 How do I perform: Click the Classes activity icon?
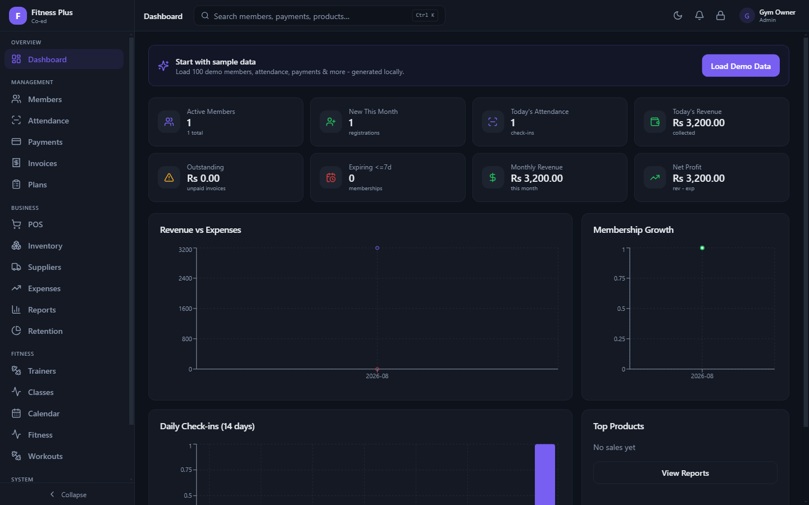16,392
